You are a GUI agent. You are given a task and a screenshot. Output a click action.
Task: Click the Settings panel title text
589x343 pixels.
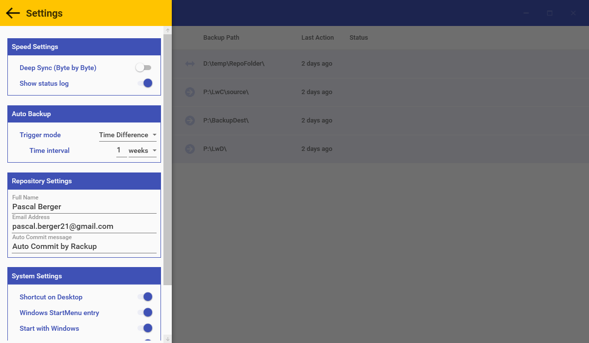tap(44, 13)
